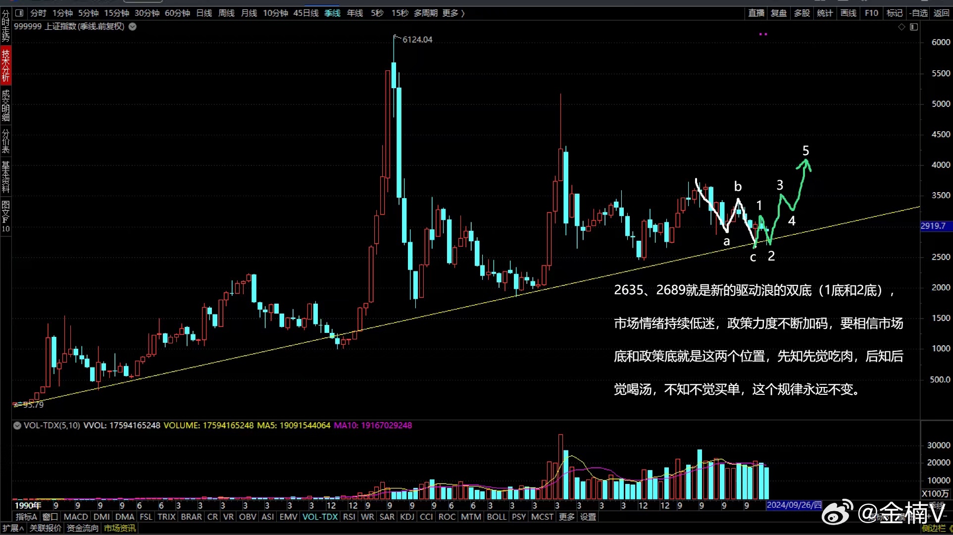Click the 返回 back button
The height and width of the screenshot is (535, 953).
pyautogui.click(x=941, y=13)
